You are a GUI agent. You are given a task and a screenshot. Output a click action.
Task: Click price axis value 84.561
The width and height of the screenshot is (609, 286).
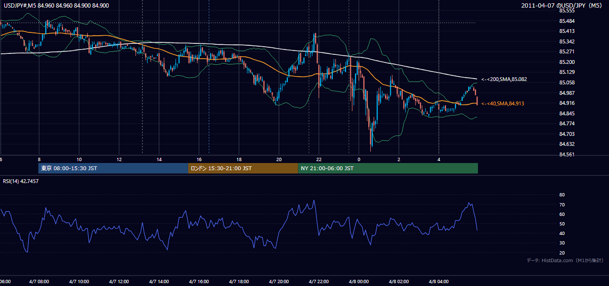[x=567, y=154]
